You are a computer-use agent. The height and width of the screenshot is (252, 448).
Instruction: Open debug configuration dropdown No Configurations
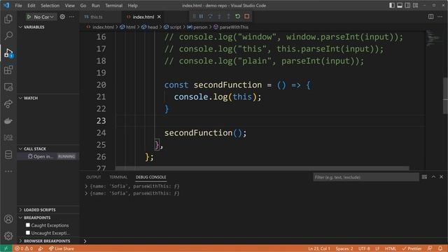point(43,17)
